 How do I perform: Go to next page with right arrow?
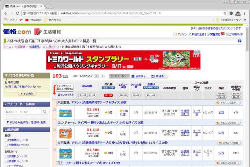pyautogui.click(x=102, y=76)
